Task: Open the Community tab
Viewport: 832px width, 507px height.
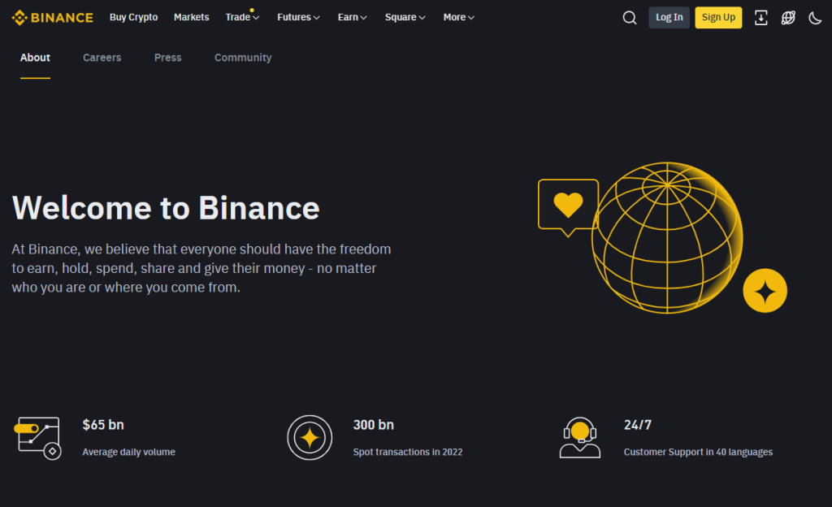Action: point(242,58)
